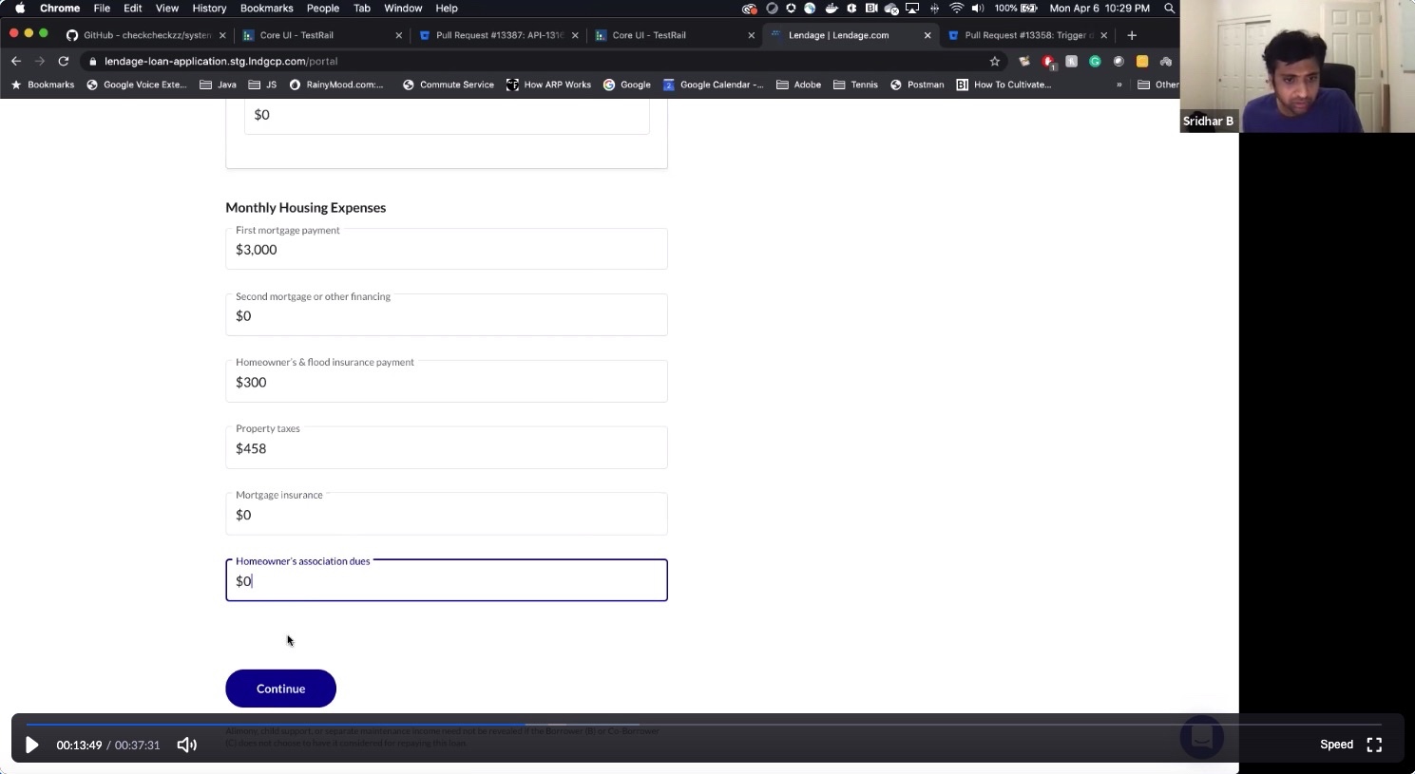
Task: Show hidden bookmarks via chevron
Action: click(1119, 85)
